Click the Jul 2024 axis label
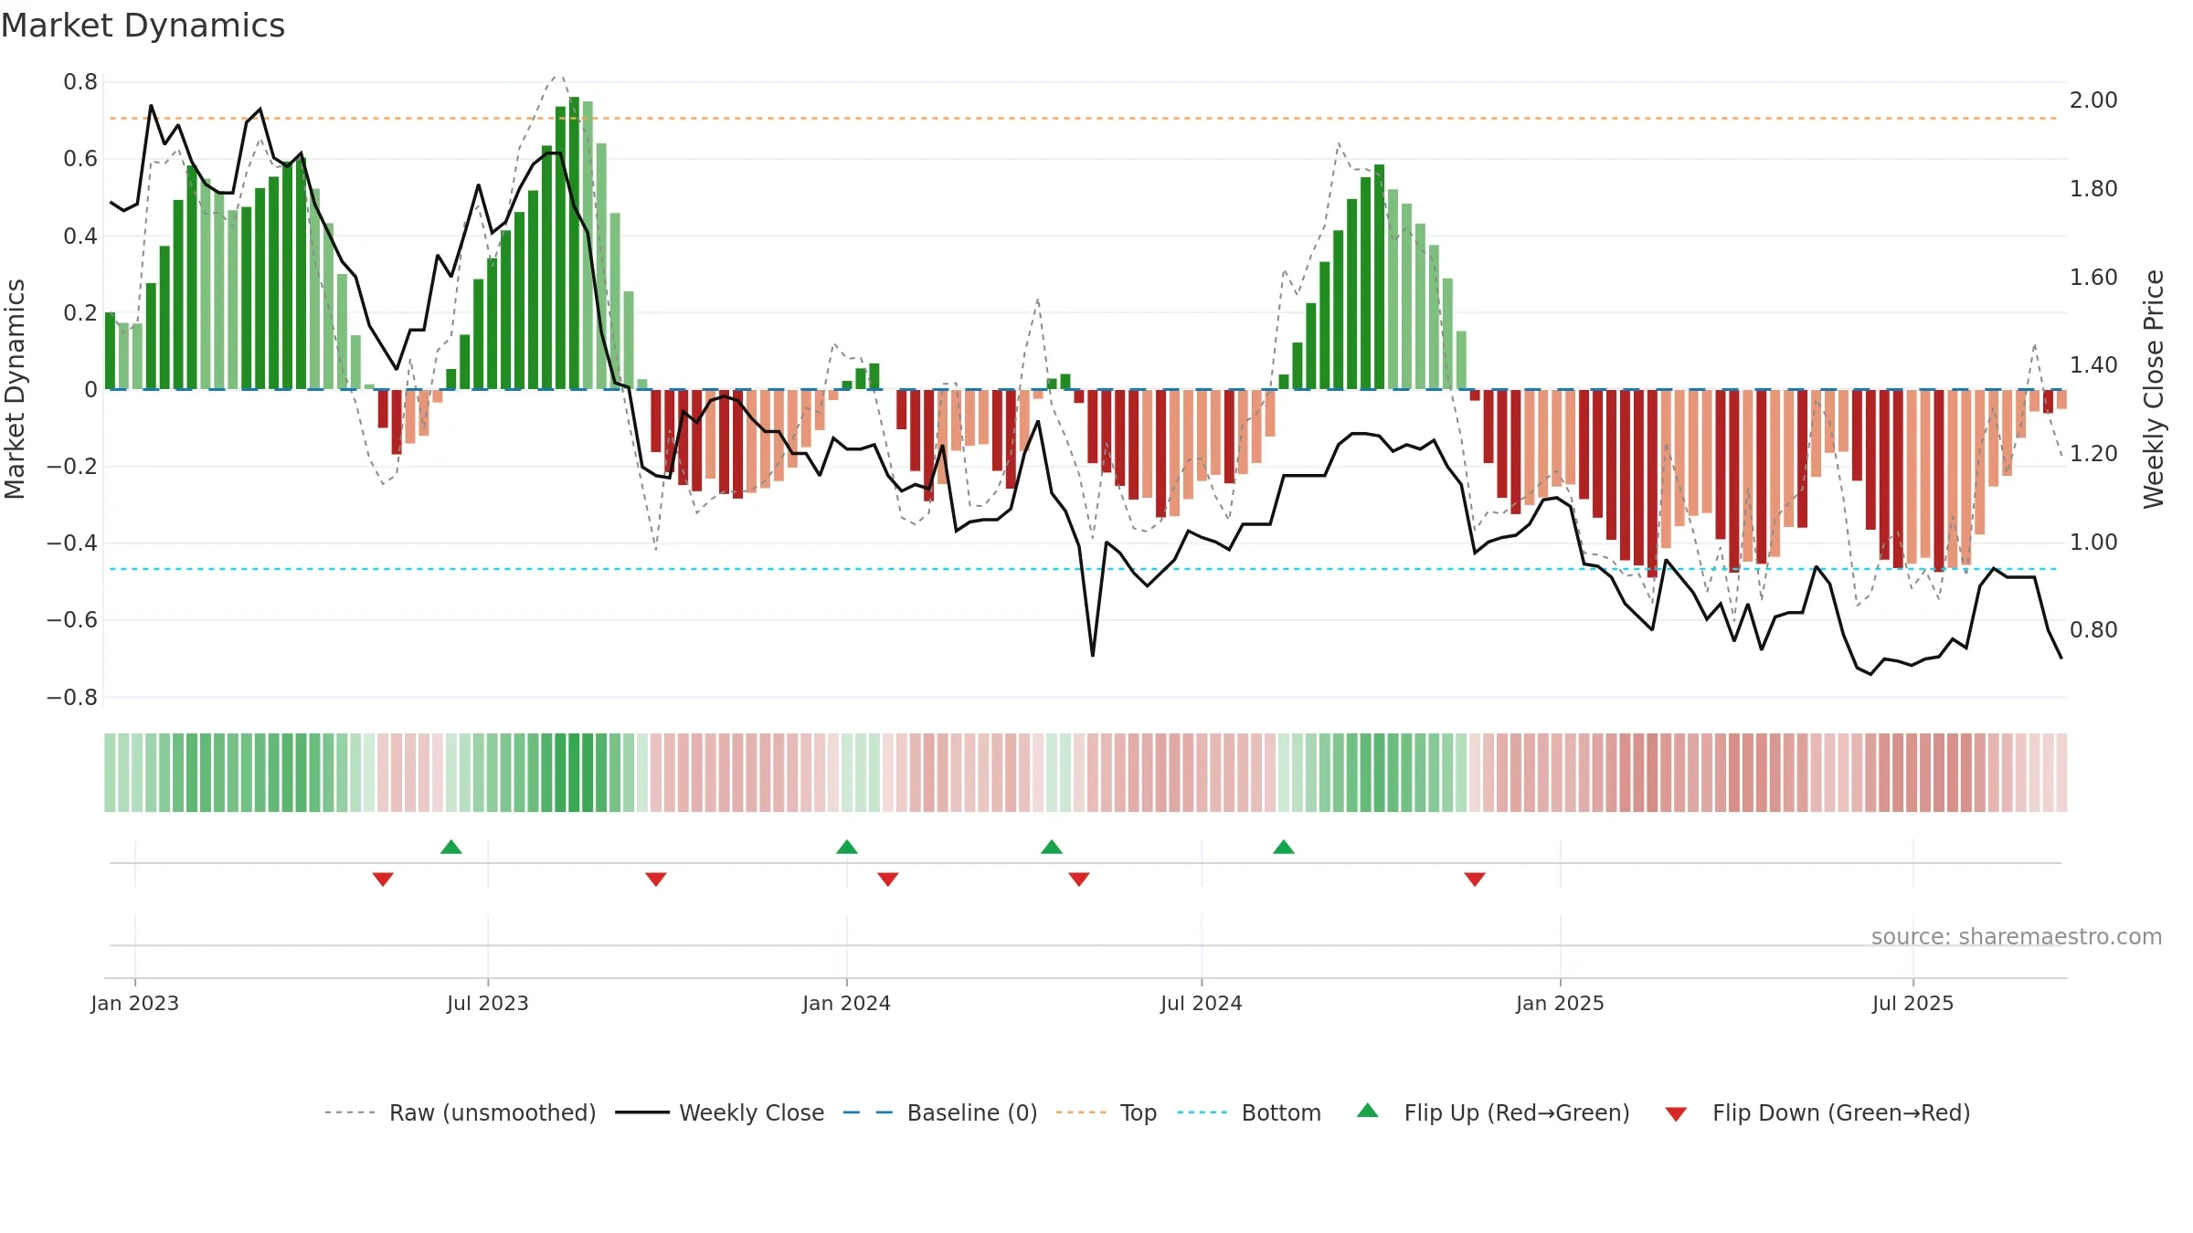 click(x=1202, y=1003)
